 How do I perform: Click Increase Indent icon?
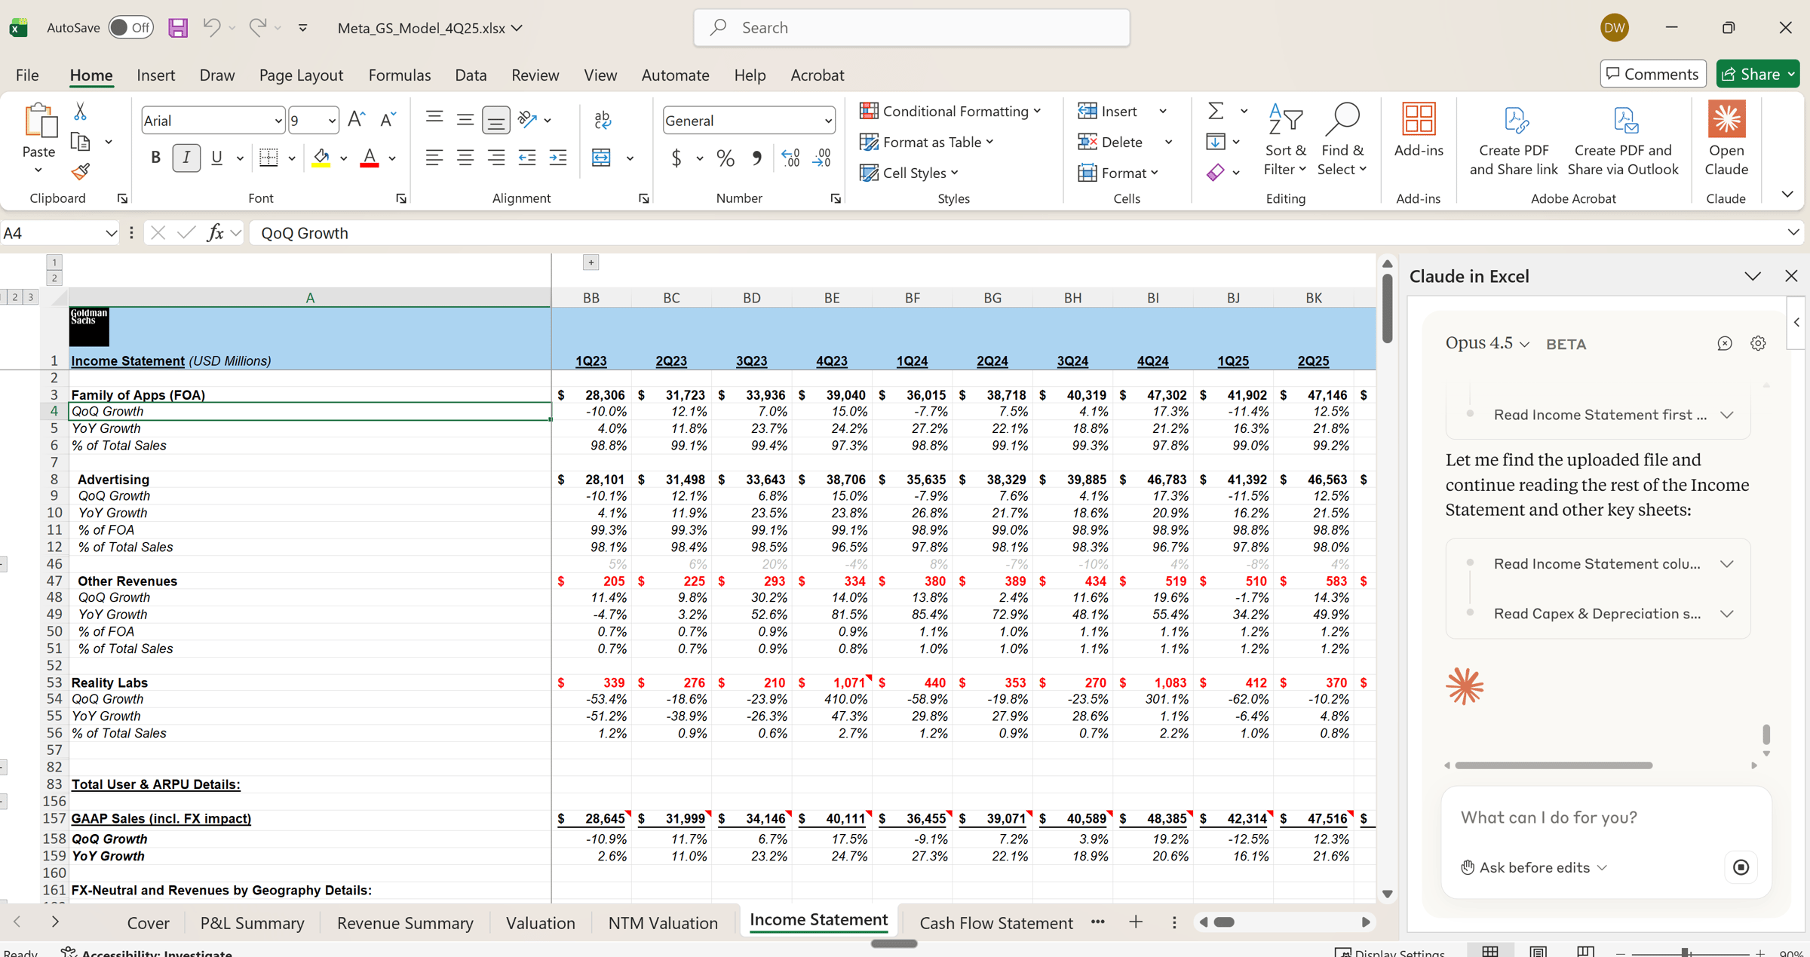pyautogui.click(x=558, y=158)
